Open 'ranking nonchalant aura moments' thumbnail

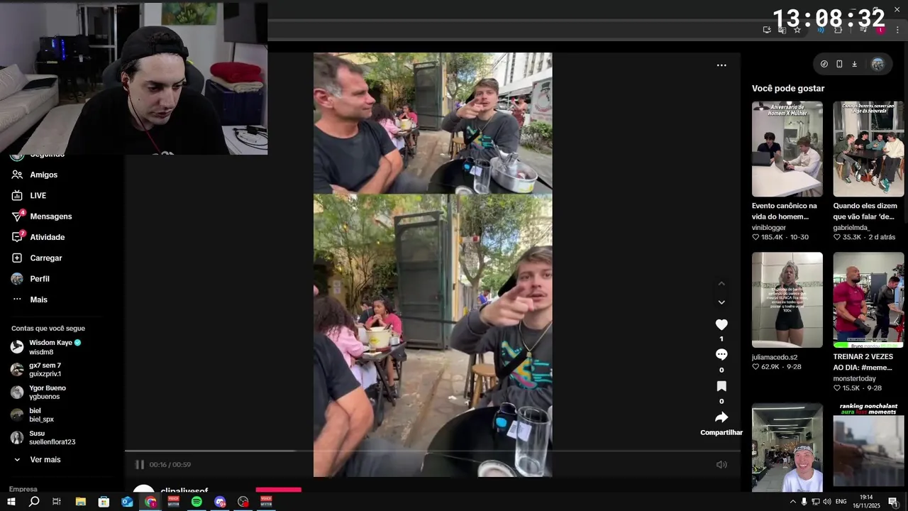(868, 447)
